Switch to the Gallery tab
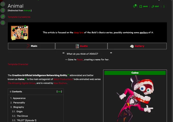The width and height of the screenshot is (173, 122). [x=137, y=46]
